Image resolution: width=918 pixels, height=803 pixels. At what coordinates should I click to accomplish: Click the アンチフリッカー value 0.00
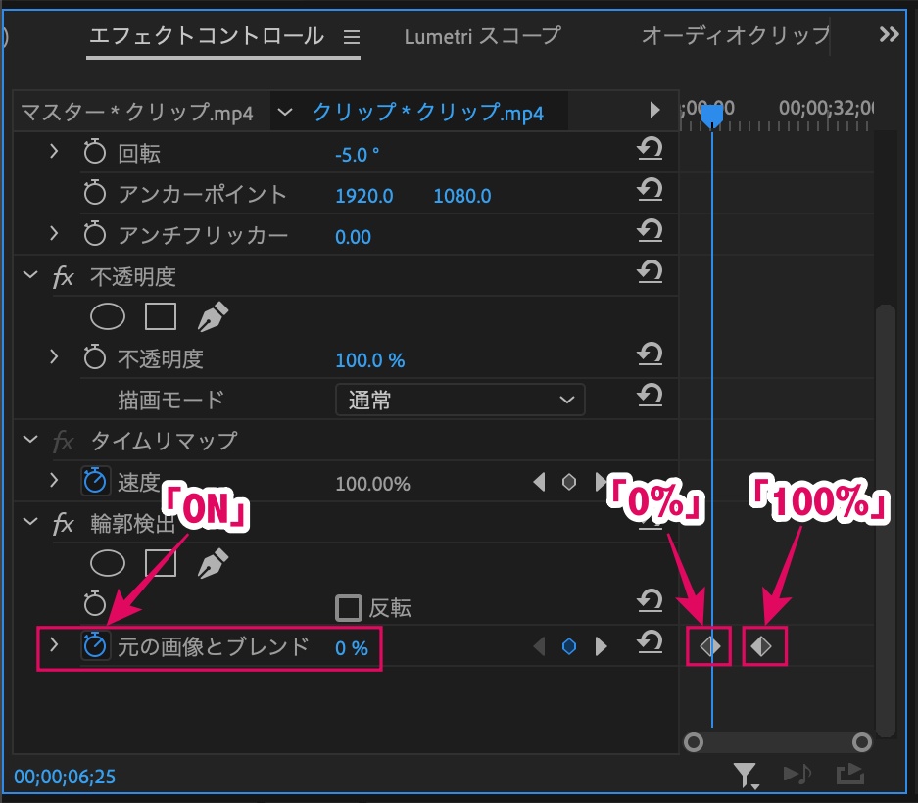(353, 236)
